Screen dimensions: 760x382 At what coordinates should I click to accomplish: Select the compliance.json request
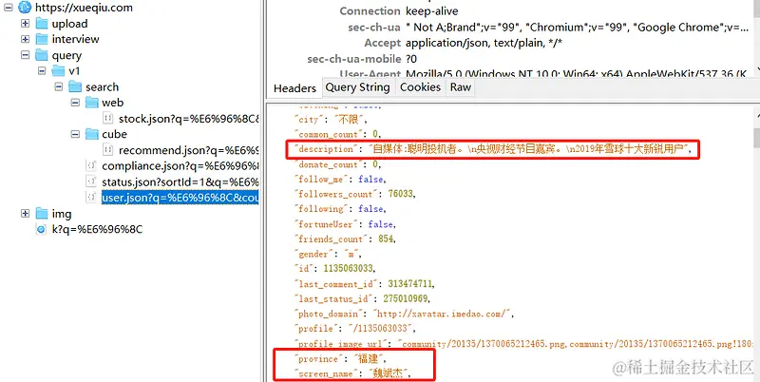point(180,166)
